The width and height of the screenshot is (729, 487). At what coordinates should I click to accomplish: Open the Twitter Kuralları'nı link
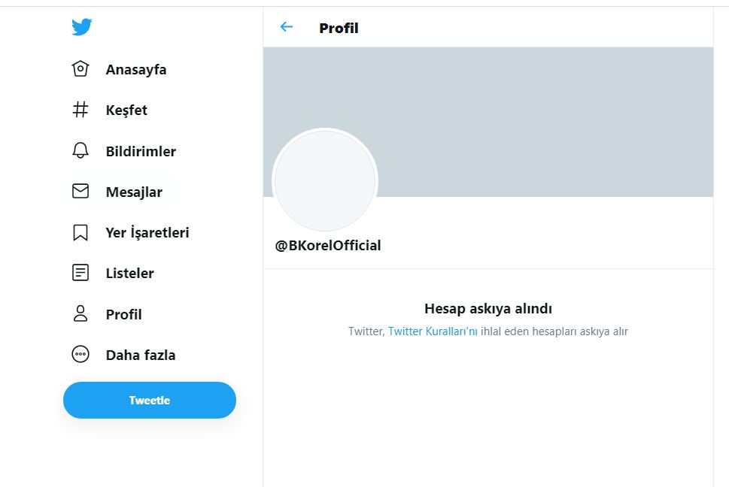[x=433, y=331]
